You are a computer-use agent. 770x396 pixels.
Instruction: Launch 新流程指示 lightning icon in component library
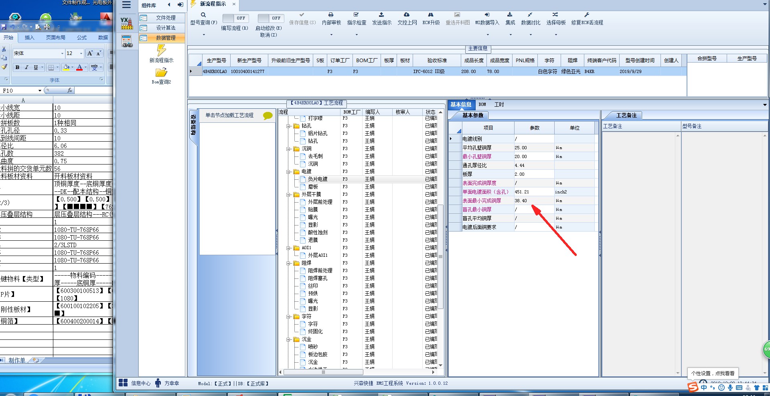click(161, 50)
